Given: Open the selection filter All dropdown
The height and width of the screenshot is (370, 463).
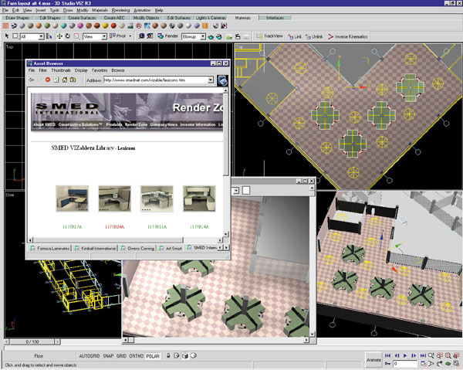Looking at the screenshot, I should [x=41, y=36].
